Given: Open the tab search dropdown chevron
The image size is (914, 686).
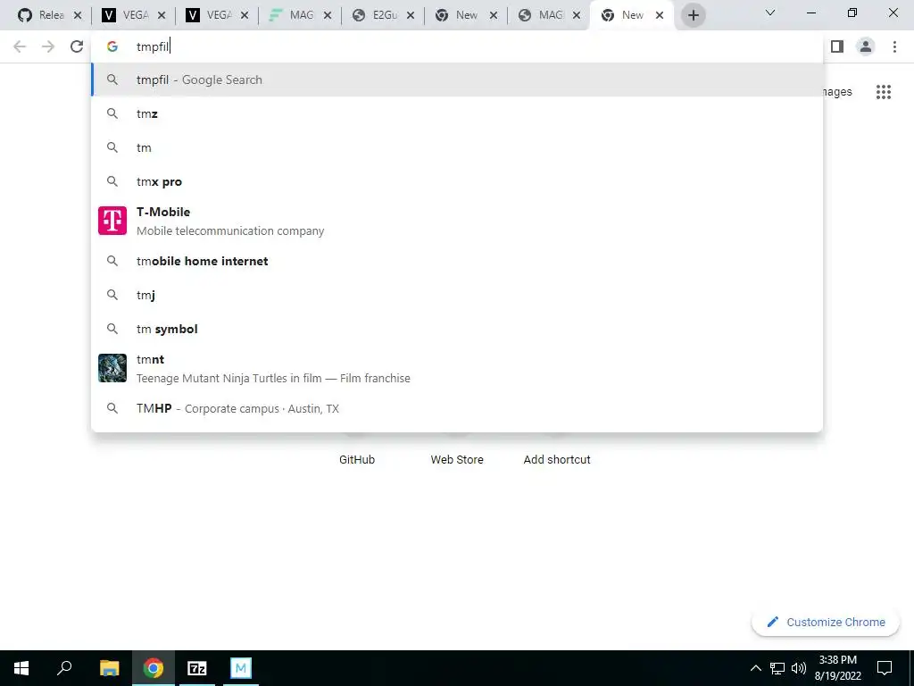Looking at the screenshot, I should (x=770, y=13).
